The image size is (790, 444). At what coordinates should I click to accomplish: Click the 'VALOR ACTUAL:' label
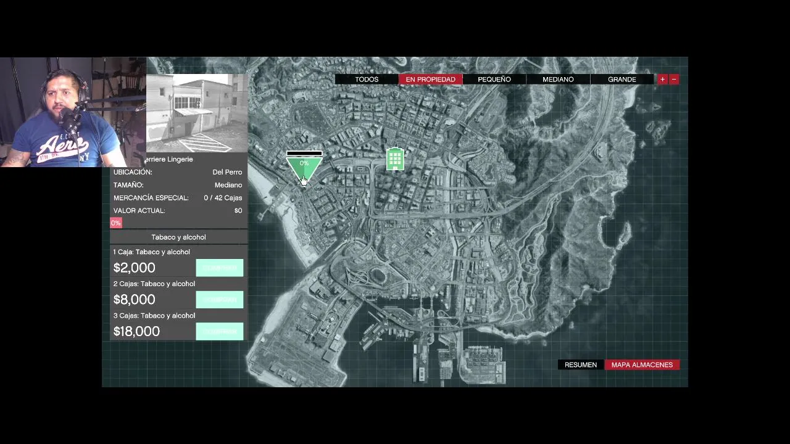[139, 211]
